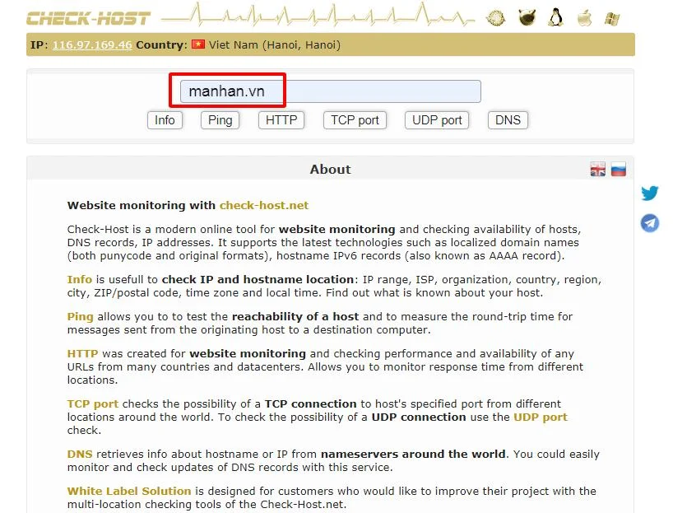Click bold 'nameservers around the world' text
This screenshot has width=673, height=513.
(x=413, y=455)
